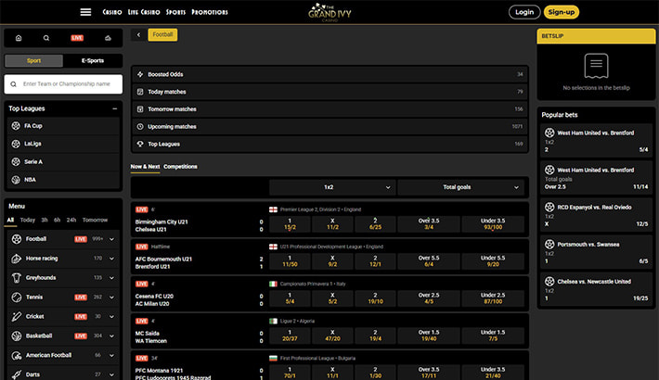Click the Serie A league icon

[16, 161]
